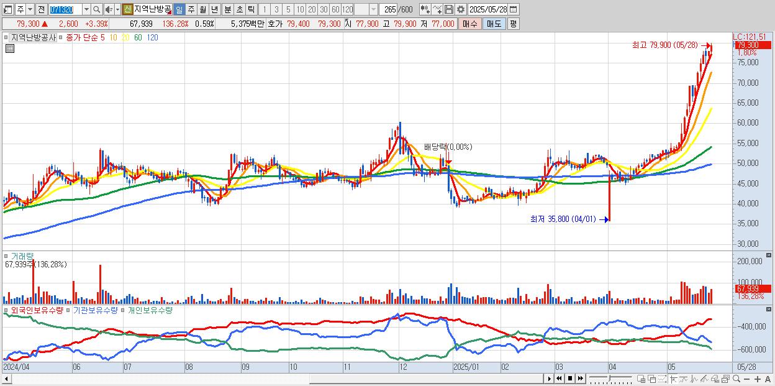Screen dimensions: 775x386
Task: Click the 신 credit badge button
Action: tap(127, 9)
